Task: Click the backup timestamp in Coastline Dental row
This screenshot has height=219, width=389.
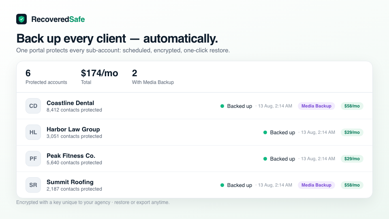Action: 275,106
